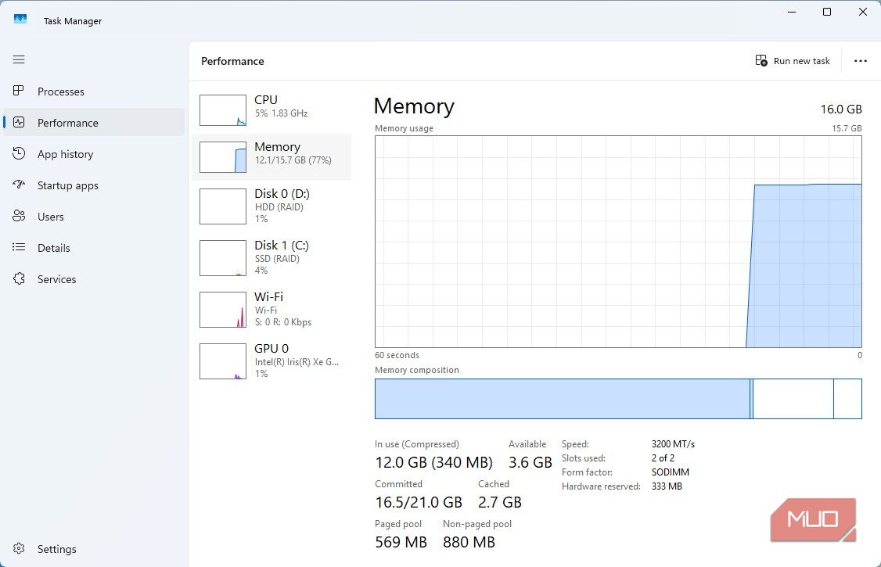This screenshot has height=567, width=881.
Task: Click the Form factor value SODIMM
Action: [671, 472]
